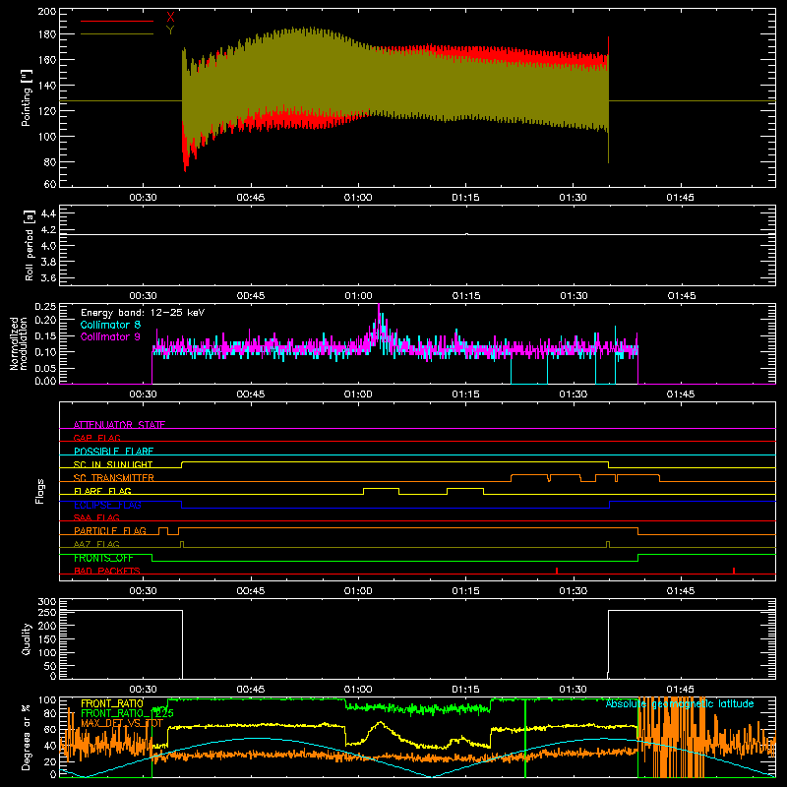Click the Normalized modulation axis title
Image resolution: width=787 pixels, height=787 pixels.
[x=20, y=343]
